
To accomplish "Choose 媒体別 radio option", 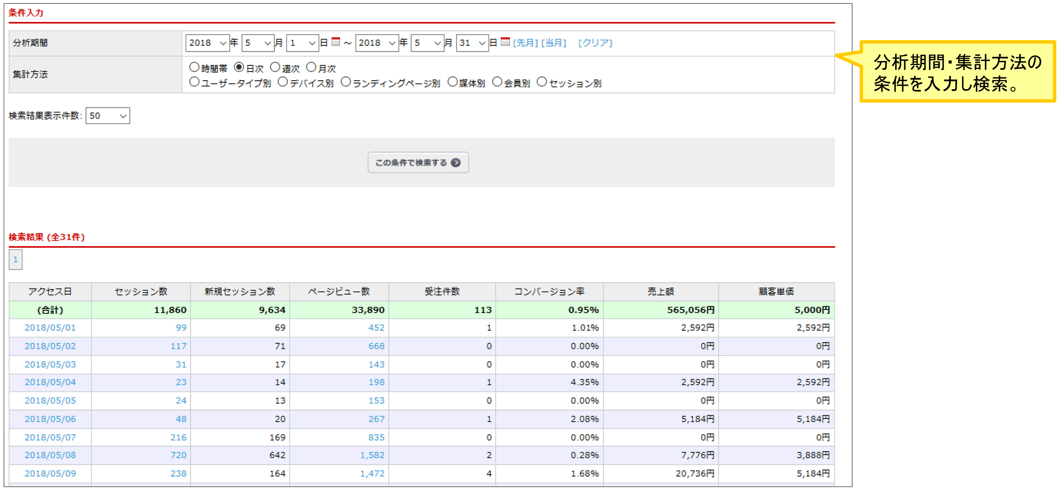I will click(453, 82).
